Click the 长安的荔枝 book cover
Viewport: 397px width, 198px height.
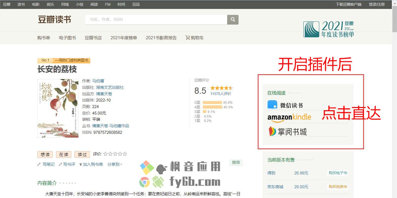click(58, 108)
